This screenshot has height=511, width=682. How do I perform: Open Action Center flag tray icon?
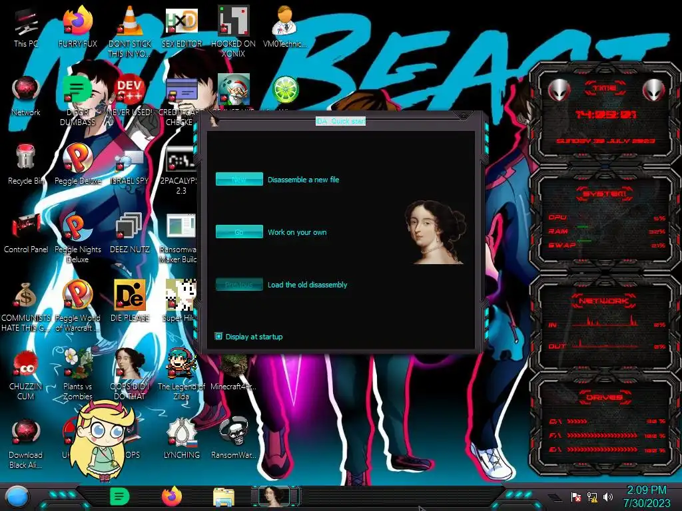[576, 496]
